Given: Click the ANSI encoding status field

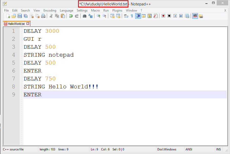Looking at the screenshot, I should pos(189,149).
